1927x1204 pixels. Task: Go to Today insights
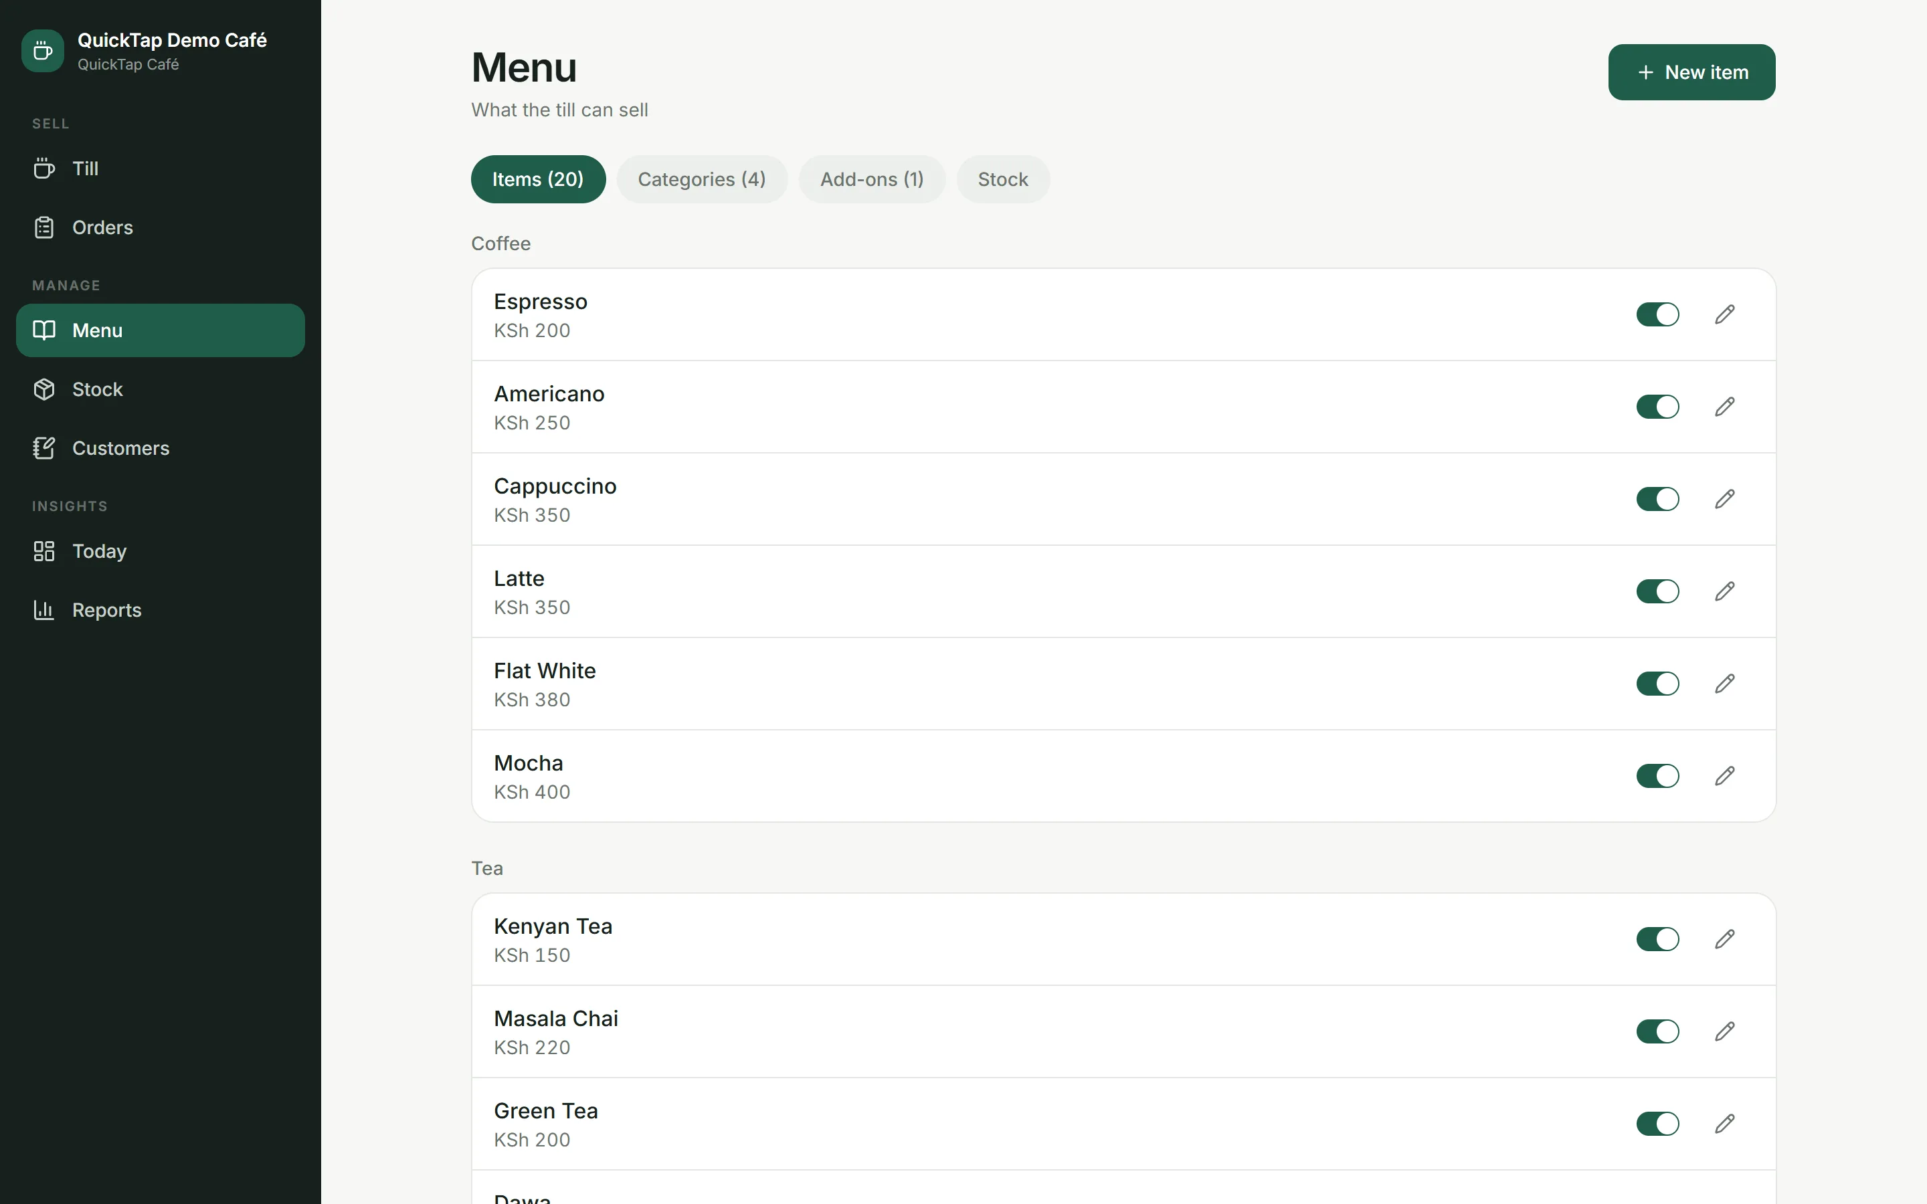(x=160, y=551)
